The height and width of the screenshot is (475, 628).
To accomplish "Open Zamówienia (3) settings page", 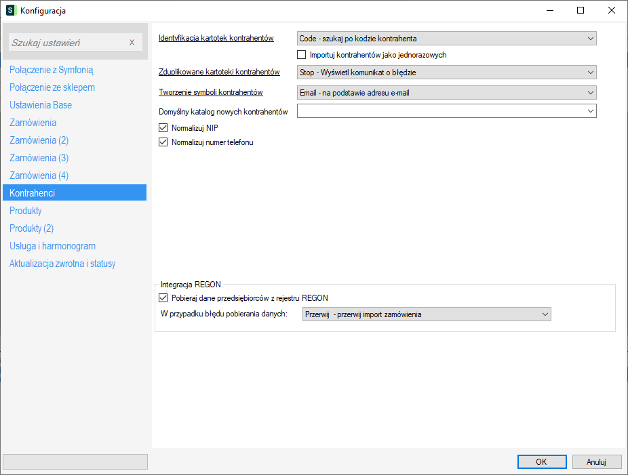I will click(39, 158).
